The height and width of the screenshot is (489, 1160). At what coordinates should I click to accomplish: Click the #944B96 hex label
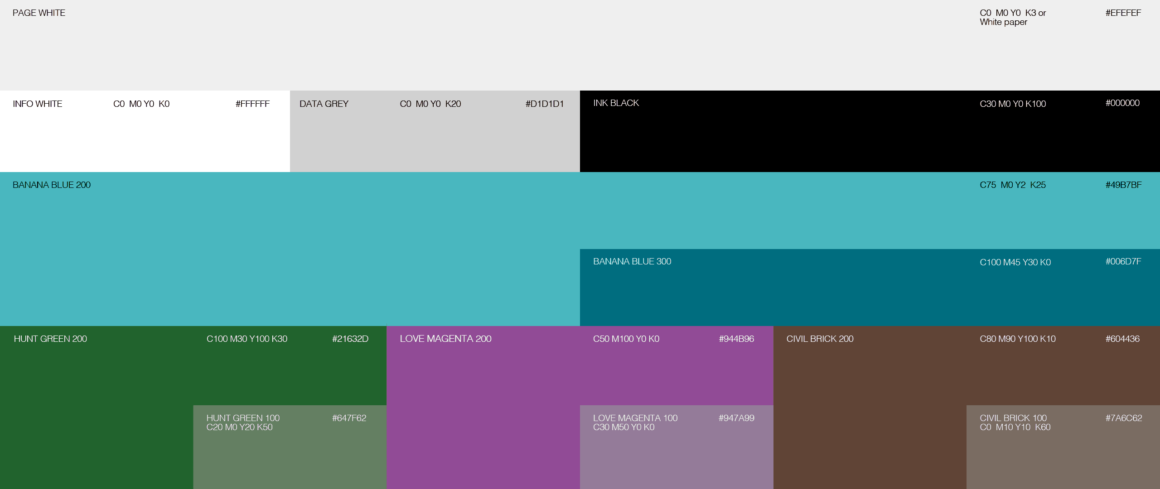(736, 339)
